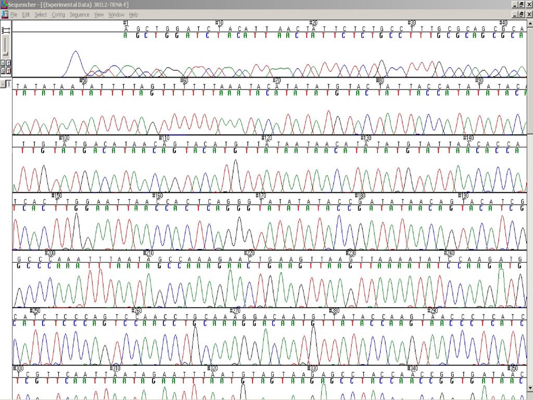Open the Edit menu
The height and width of the screenshot is (400, 533).
[26, 15]
